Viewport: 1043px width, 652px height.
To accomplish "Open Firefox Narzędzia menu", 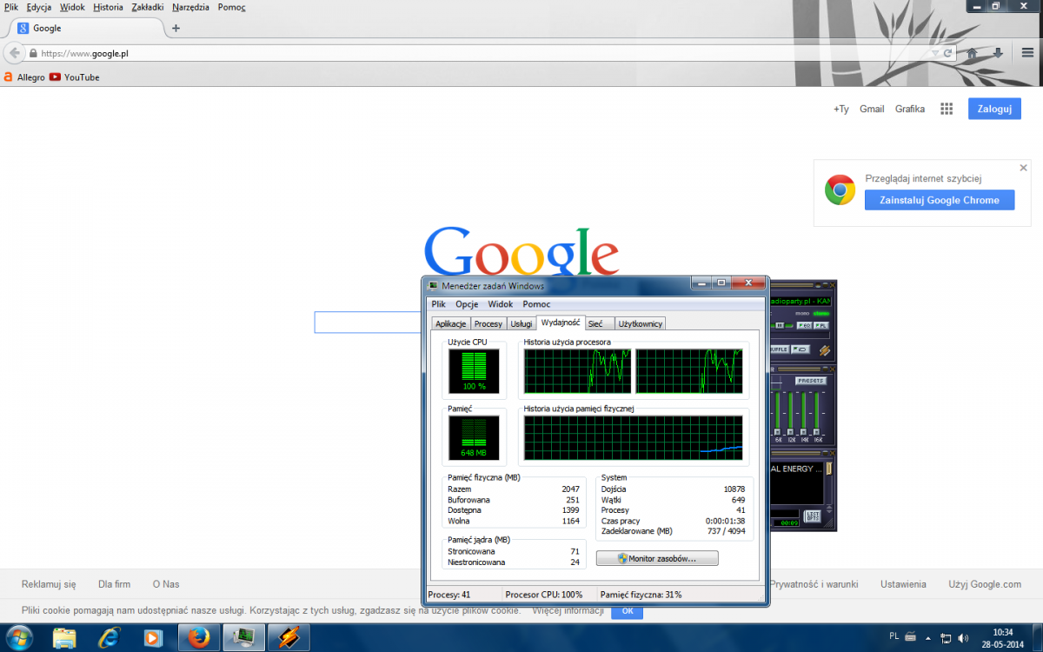I will click(x=190, y=7).
